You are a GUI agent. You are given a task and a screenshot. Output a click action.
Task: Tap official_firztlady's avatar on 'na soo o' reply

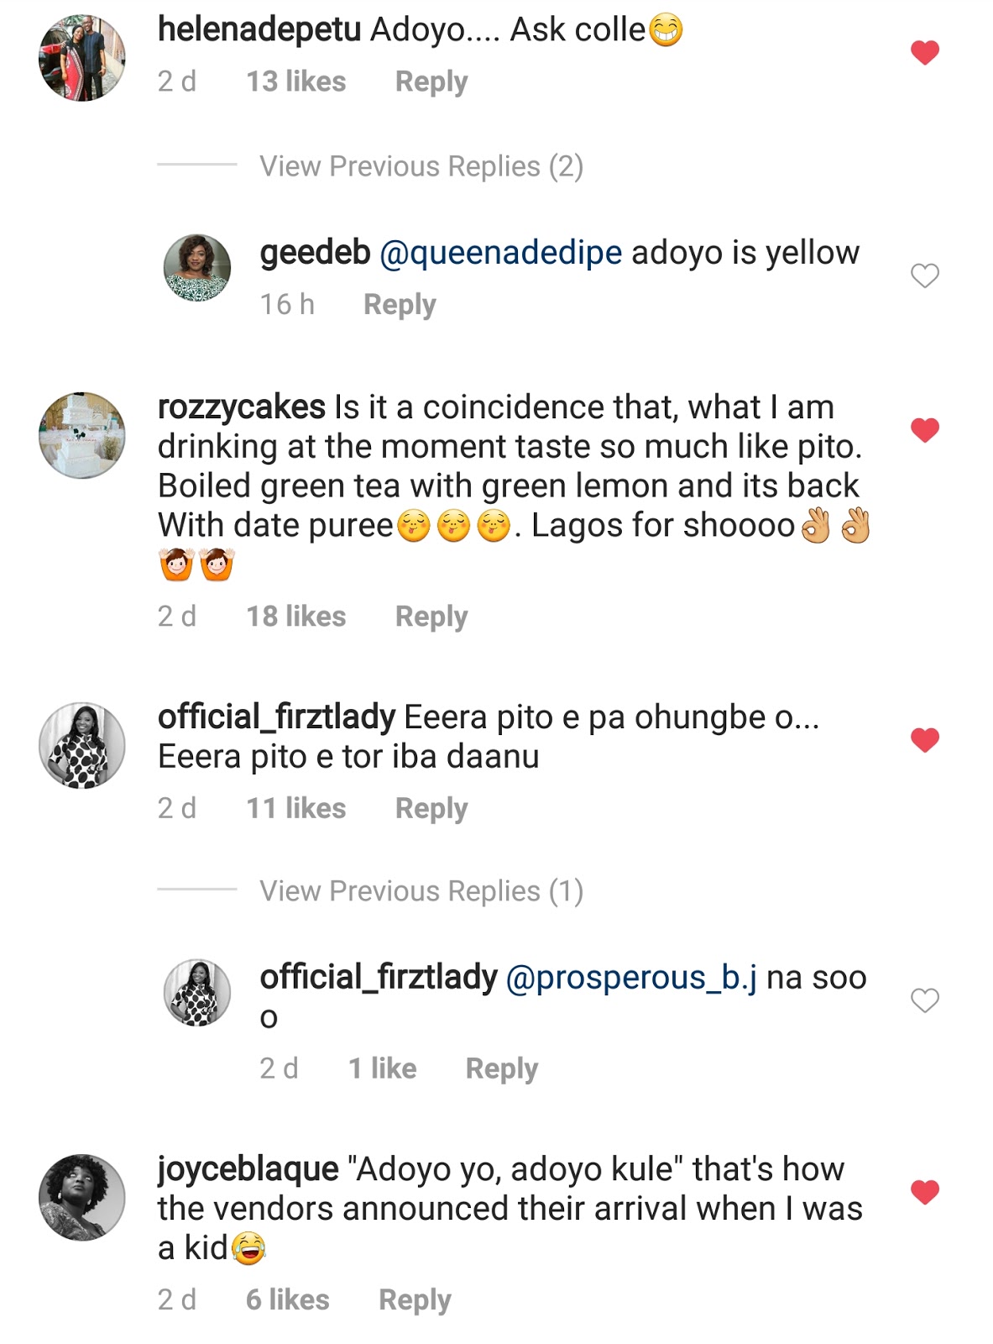coord(196,993)
